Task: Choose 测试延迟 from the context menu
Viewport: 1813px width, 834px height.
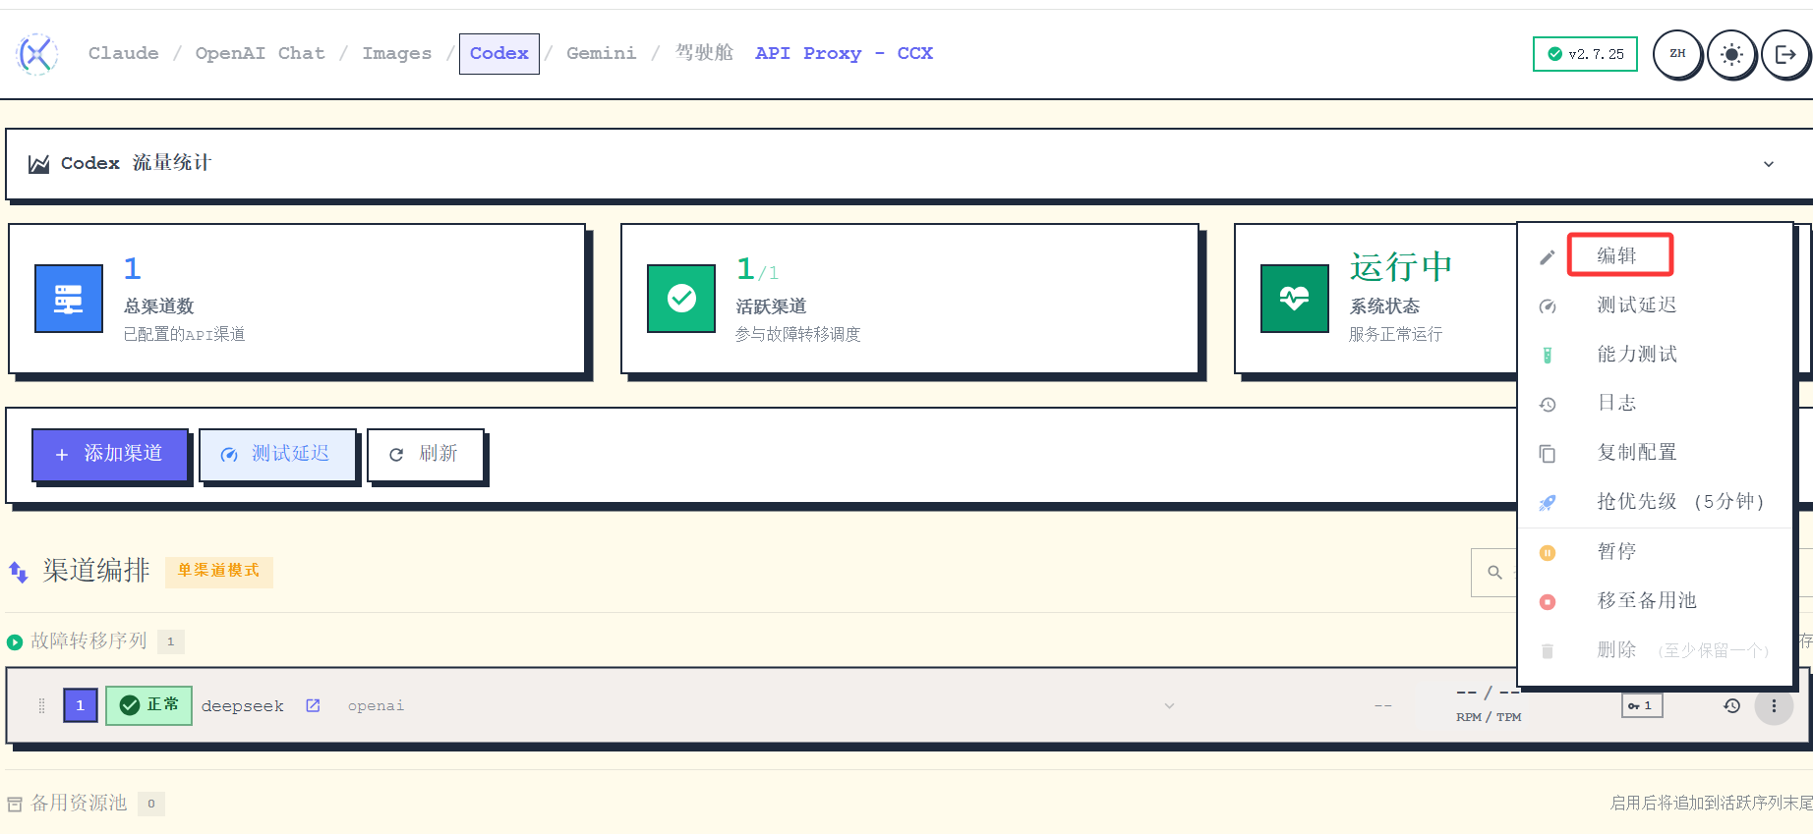Action: coord(1657,306)
